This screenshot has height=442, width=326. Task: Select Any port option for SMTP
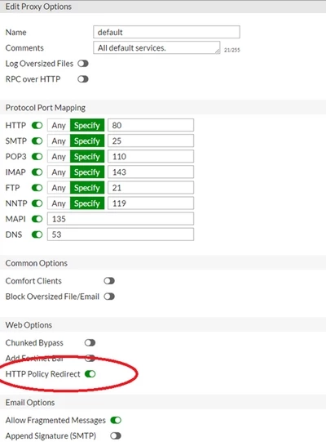click(x=59, y=141)
